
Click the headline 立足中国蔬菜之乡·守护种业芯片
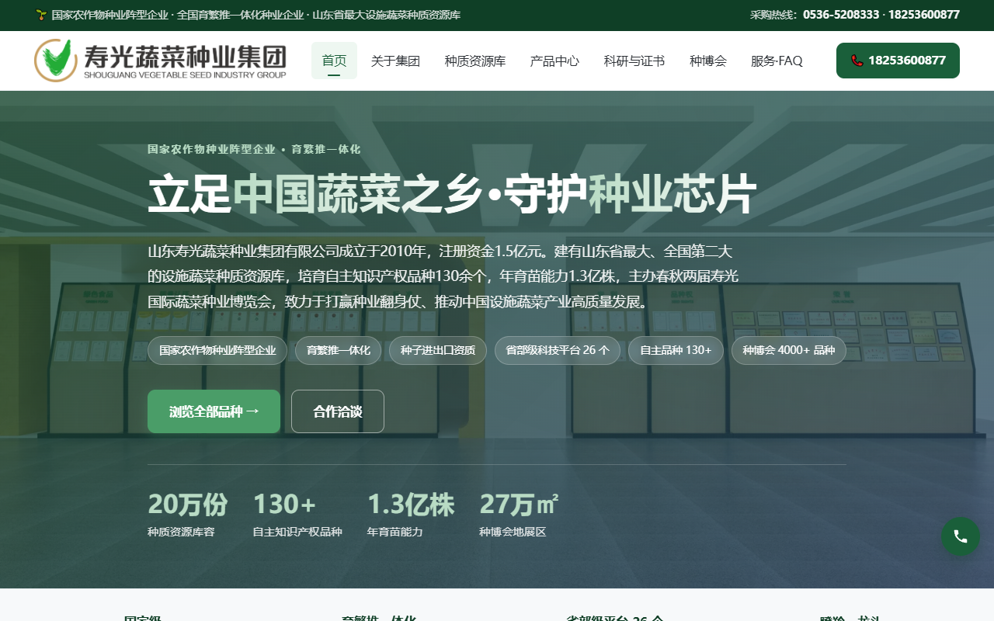(x=452, y=194)
